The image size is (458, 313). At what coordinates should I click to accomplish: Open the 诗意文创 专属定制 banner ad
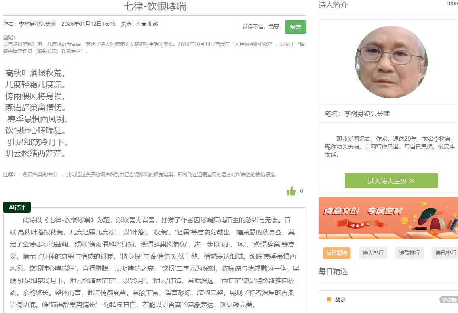tap(388, 218)
